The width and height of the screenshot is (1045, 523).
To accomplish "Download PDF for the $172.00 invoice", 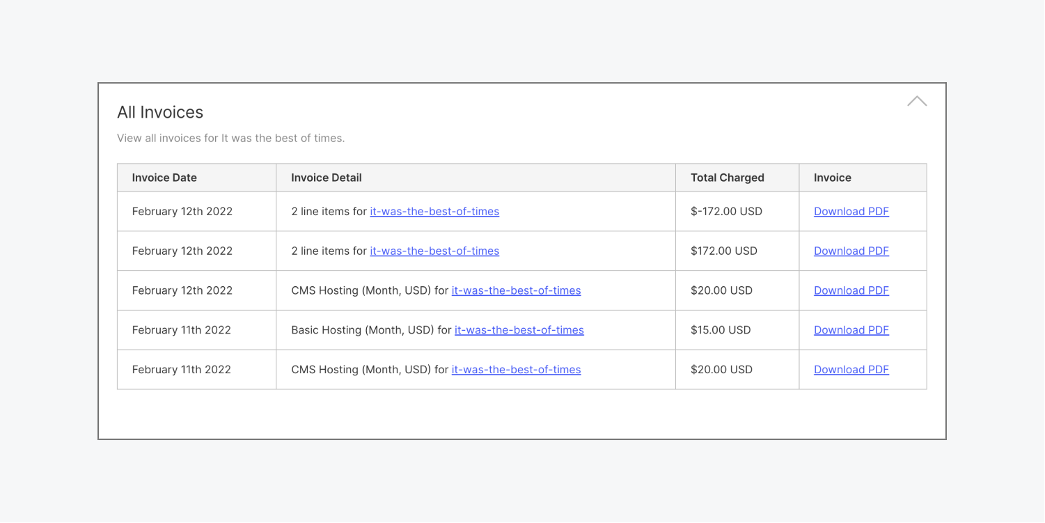I will [x=851, y=251].
